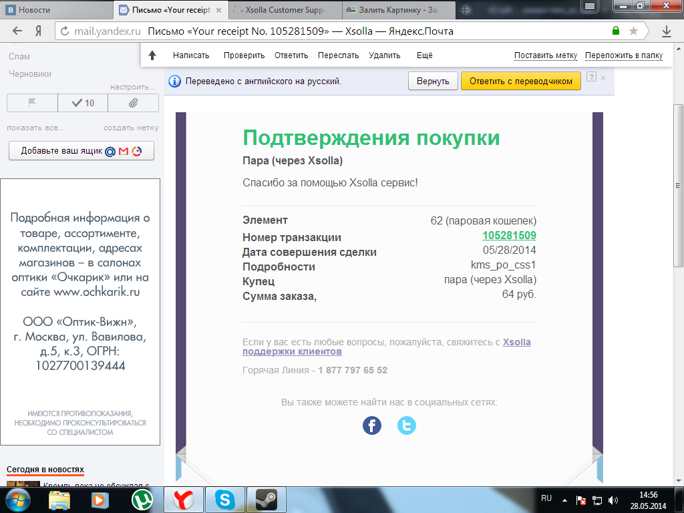Click Проверить to check mail
Image resolution: width=684 pixels, height=513 pixels.
pyautogui.click(x=244, y=55)
